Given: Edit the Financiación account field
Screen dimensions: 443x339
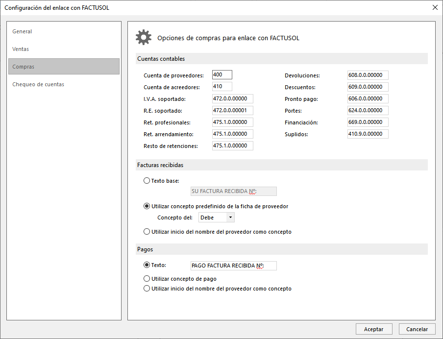Looking at the screenshot, I should [x=368, y=122].
